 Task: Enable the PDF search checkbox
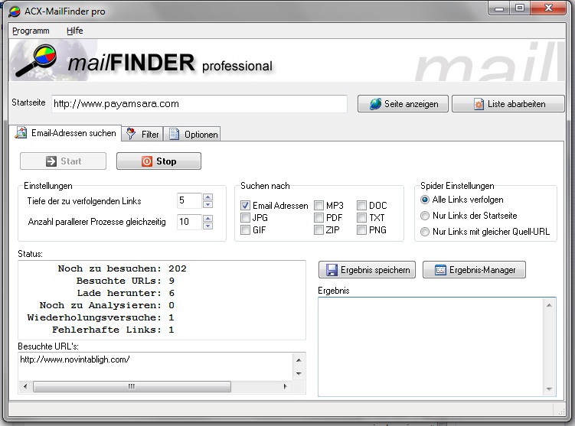pos(319,218)
